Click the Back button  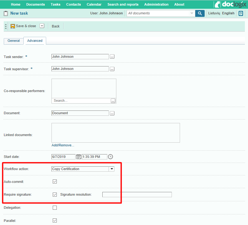[x=56, y=26]
